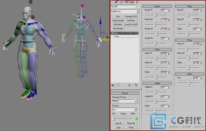Click the middle 01 spinner arrows
This screenshot has height=131, width=206.
(169, 87)
